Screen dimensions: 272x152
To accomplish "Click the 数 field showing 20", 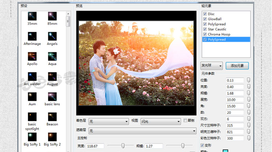I will coord(235,112).
